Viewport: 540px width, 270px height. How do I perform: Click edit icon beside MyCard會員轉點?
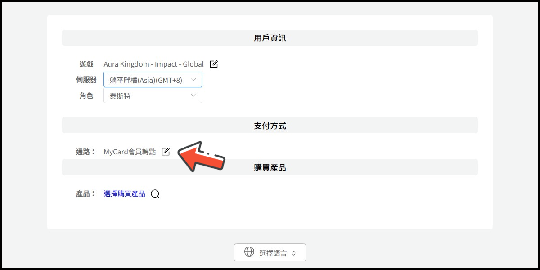[166, 152]
